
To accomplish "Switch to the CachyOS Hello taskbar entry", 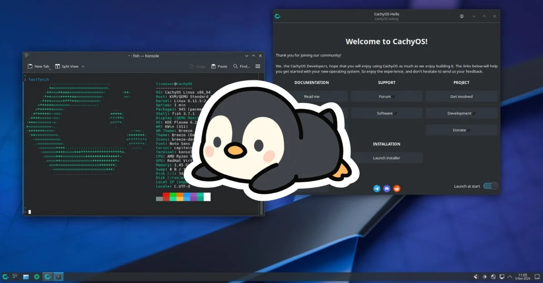I will coord(48,276).
